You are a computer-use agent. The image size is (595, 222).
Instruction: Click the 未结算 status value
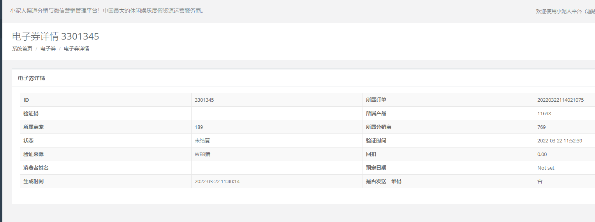pos(202,141)
